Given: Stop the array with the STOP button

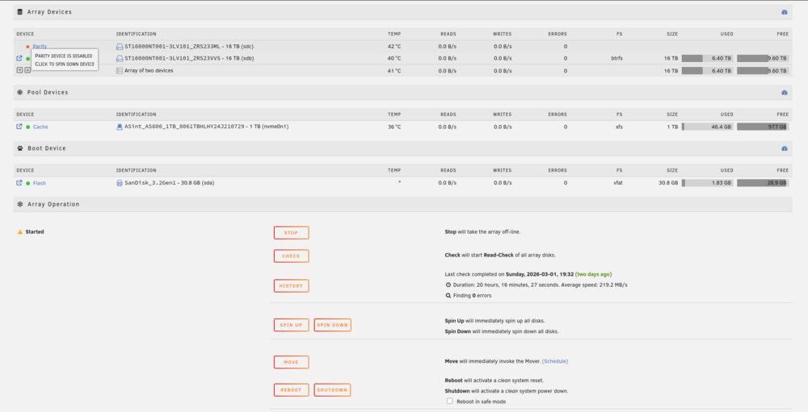Looking at the screenshot, I should click(291, 232).
